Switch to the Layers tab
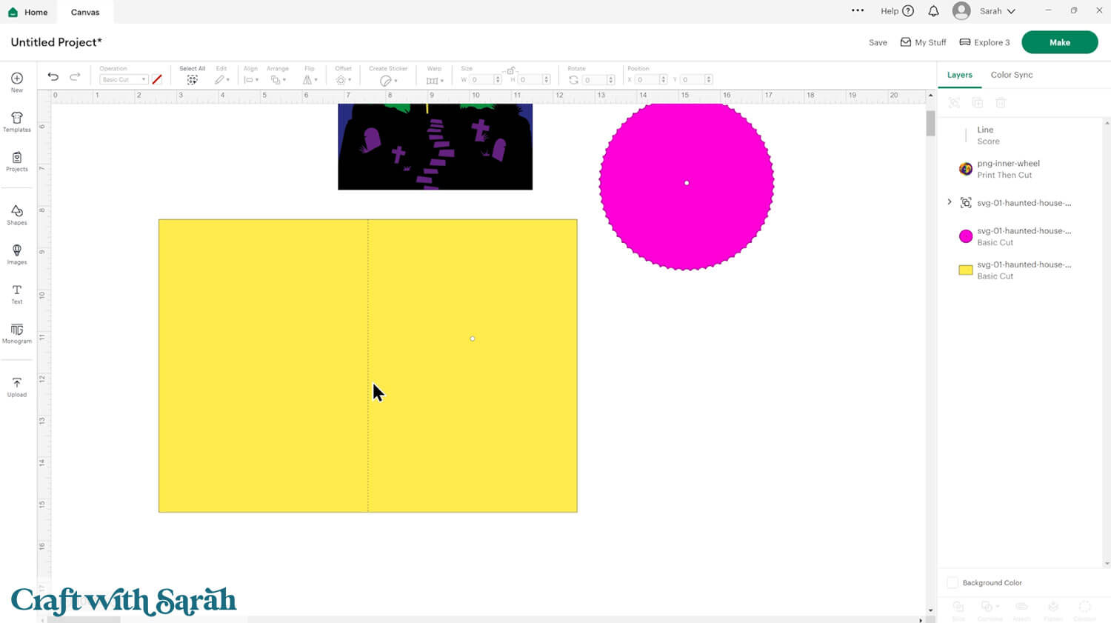Viewport: 1111px width, 623px height. (959, 75)
